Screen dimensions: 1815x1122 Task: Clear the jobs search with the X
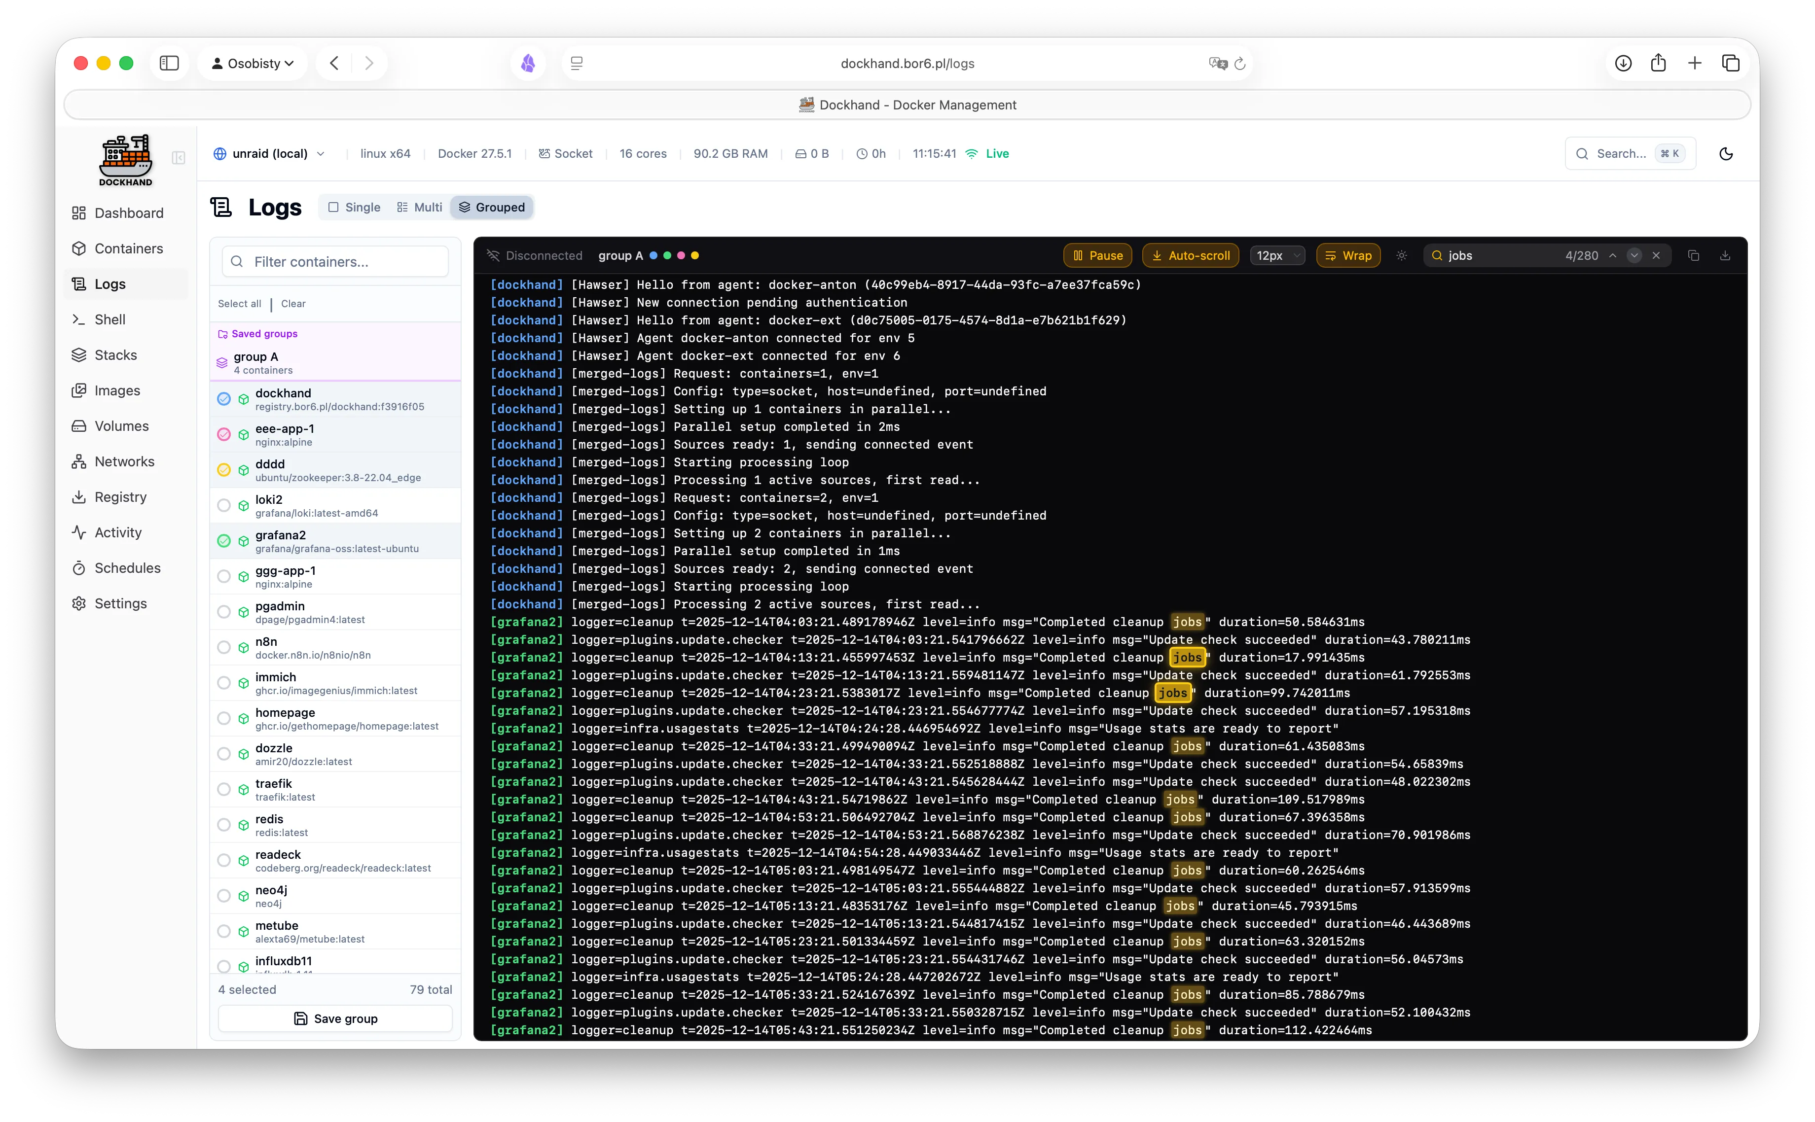pos(1656,255)
